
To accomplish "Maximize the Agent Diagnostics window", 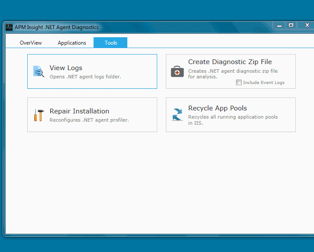I will coord(291,26).
